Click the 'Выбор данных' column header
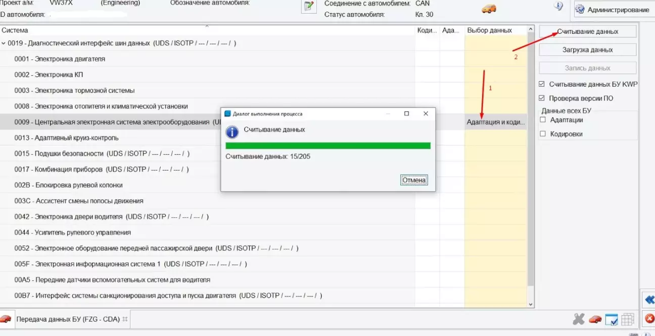655x336 pixels. tap(496, 30)
